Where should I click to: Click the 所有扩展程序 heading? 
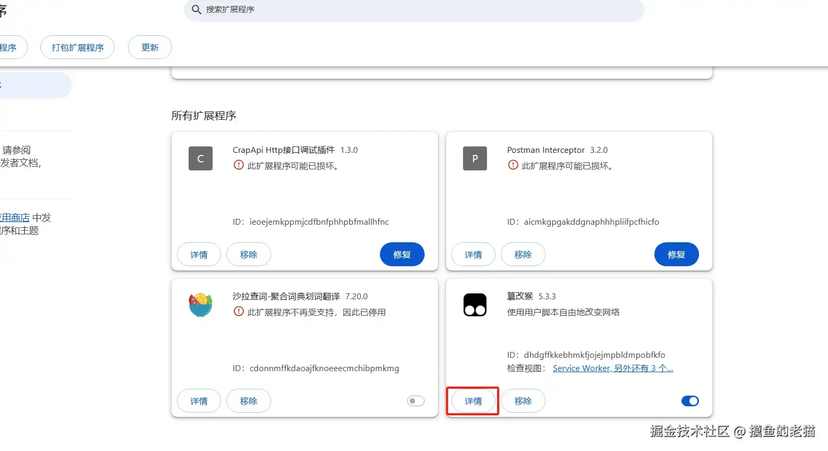pyautogui.click(x=204, y=116)
